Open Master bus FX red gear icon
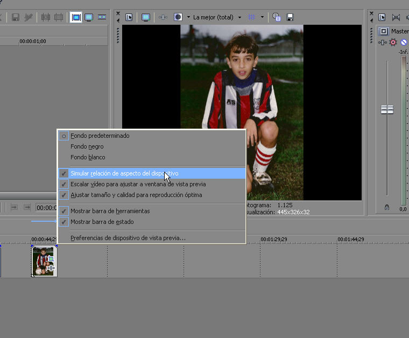 point(393,42)
